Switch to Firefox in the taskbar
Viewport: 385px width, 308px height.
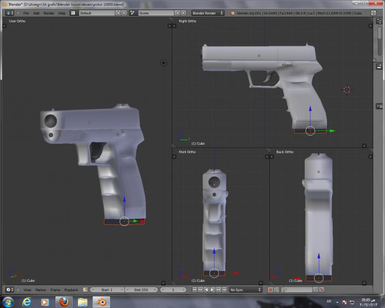point(64,302)
